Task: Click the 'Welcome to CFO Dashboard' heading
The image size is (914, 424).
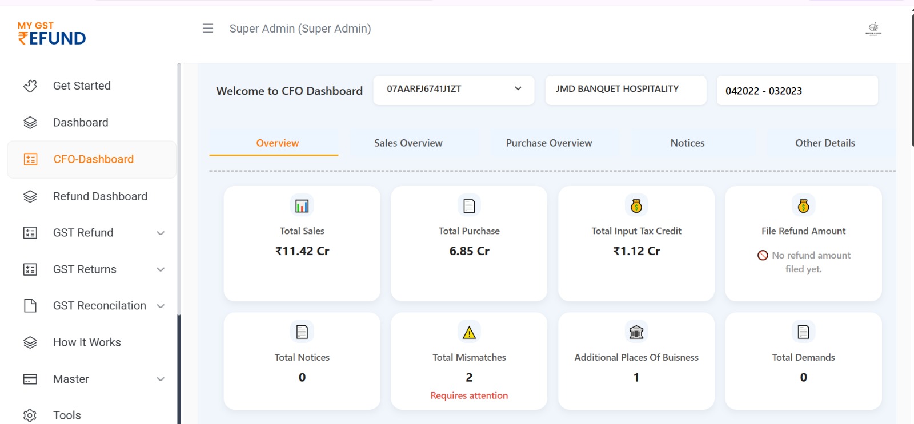Action: (x=289, y=91)
